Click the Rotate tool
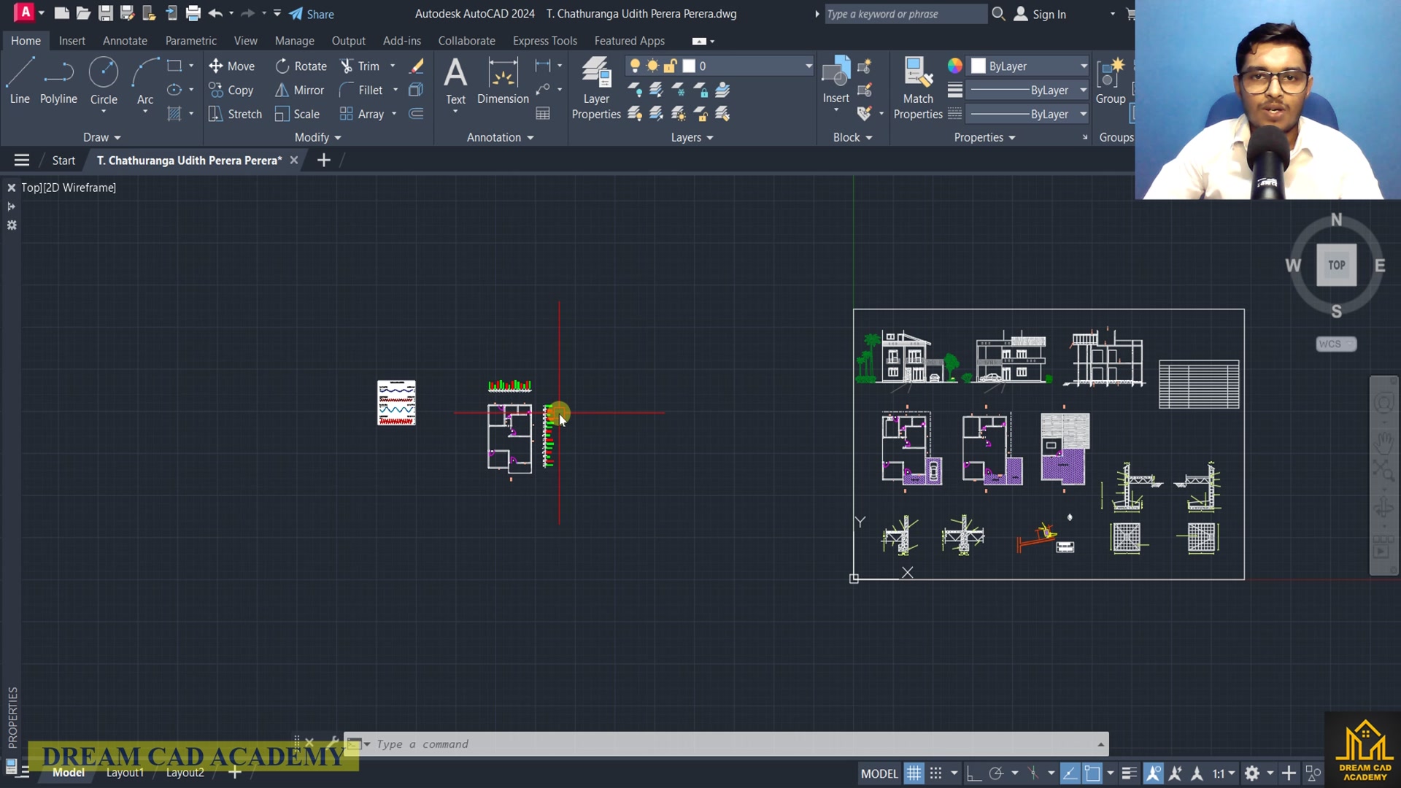Viewport: 1401px width, 788px height. point(301,66)
